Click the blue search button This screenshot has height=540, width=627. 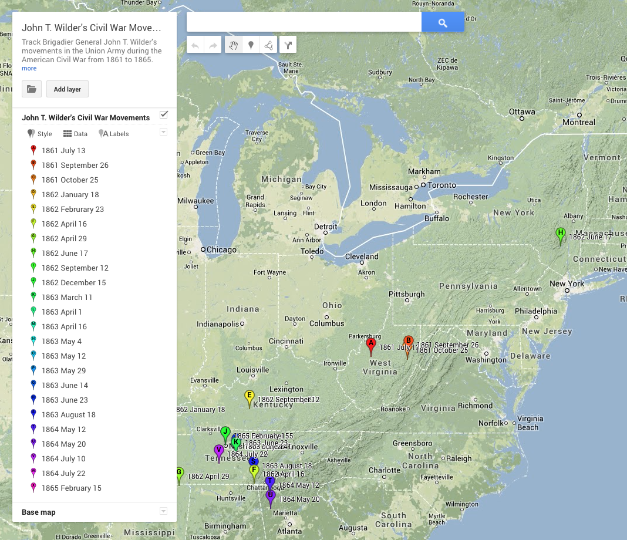coord(443,22)
